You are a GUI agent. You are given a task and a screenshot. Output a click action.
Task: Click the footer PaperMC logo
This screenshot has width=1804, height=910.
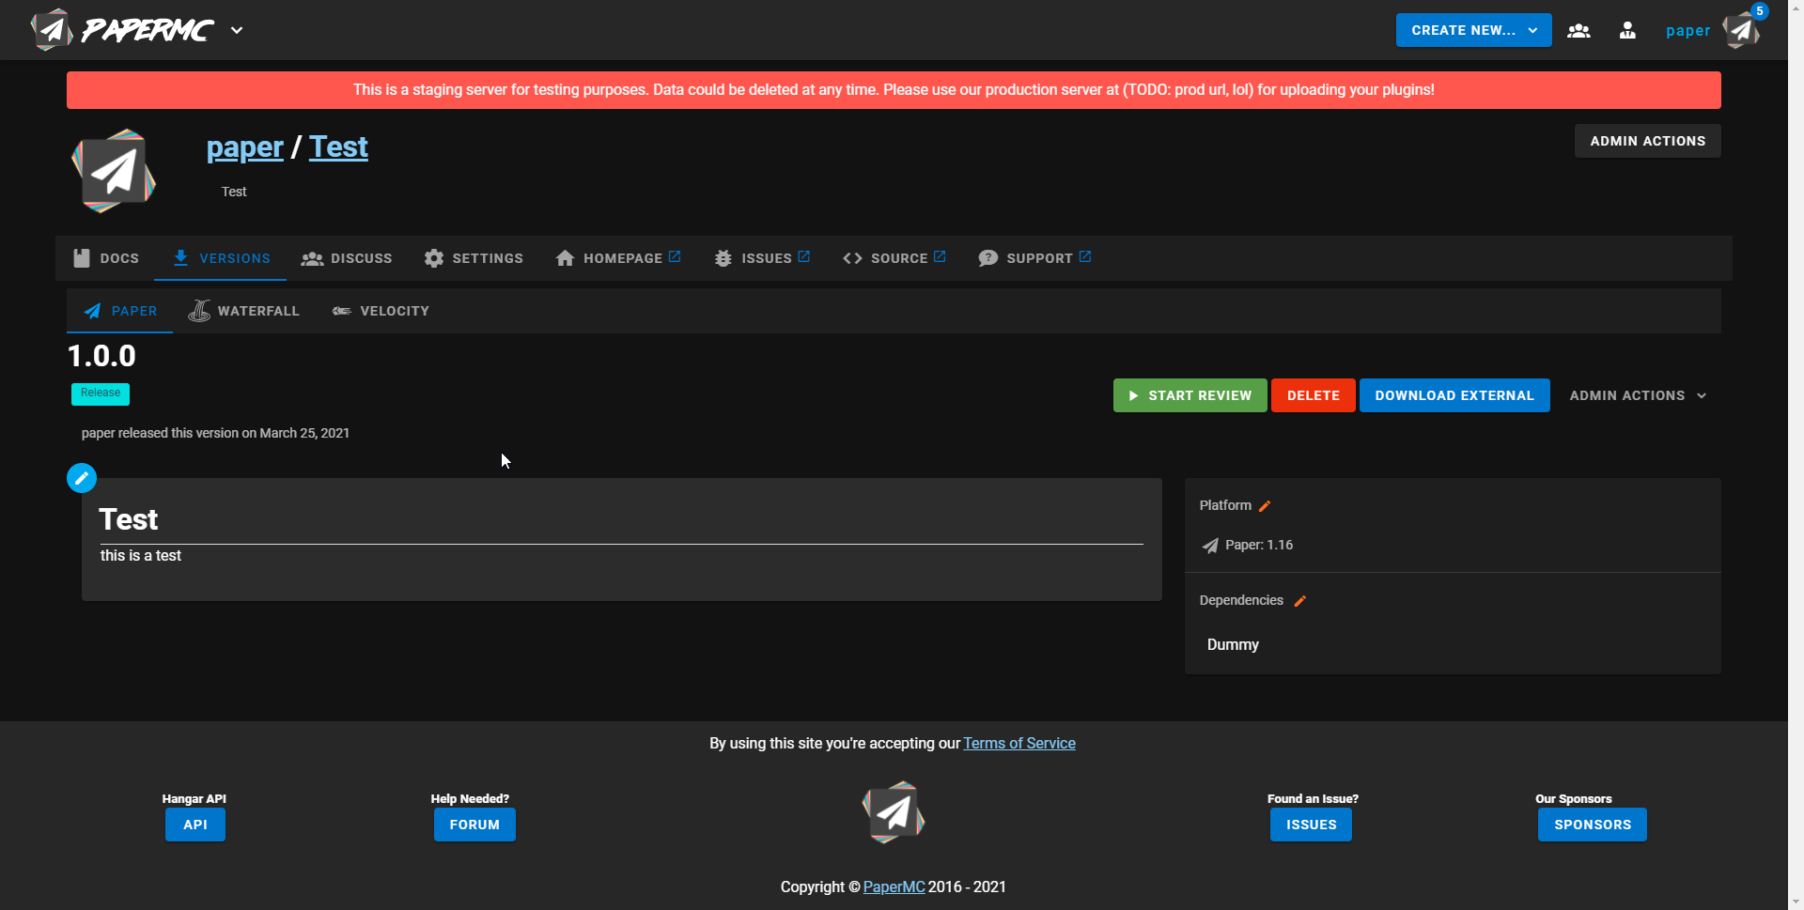pos(894,812)
